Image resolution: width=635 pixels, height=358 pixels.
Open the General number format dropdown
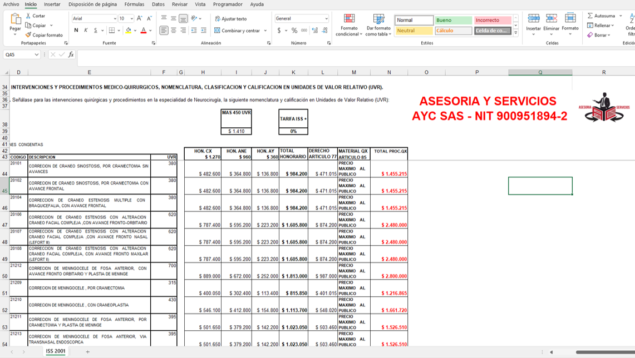[x=326, y=18]
